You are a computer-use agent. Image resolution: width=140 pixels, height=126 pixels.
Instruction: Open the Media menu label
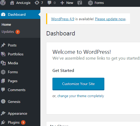13,63
